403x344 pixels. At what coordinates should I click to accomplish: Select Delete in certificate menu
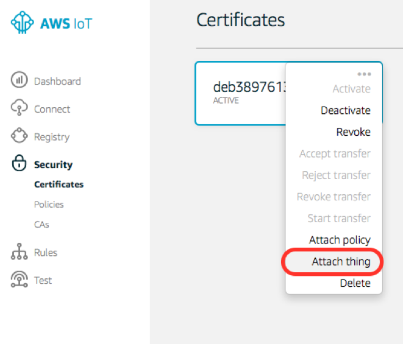pos(355,283)
